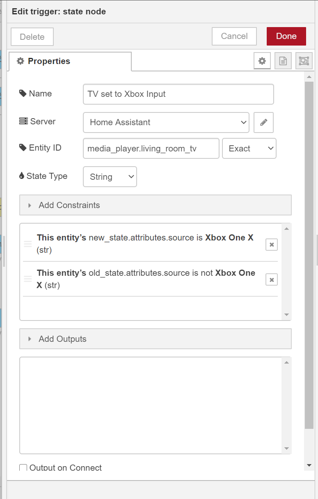Grab drag handle of old_state constraint
Viewport: 318px width, 499px height.
pyautogui.click(x=28, y=279)
